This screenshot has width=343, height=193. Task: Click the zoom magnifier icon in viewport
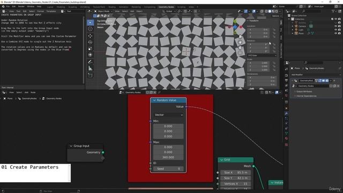(240, 37)
